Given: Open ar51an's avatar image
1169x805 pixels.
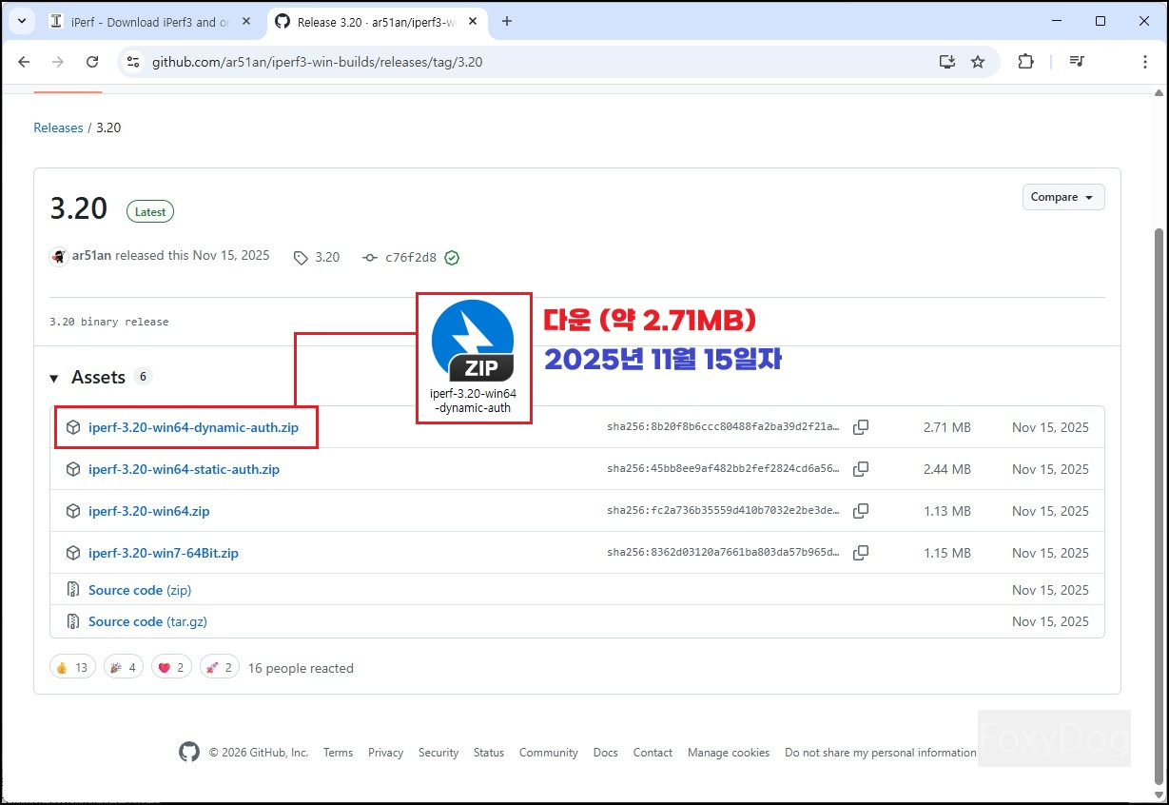Looking at the screenshot, I should (59, 257).
